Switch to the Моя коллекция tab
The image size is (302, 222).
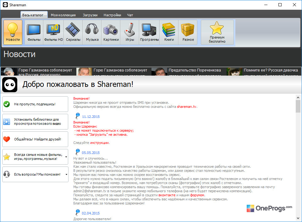[63, 15]
